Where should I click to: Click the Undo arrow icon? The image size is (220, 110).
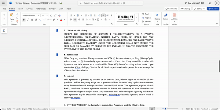point(4,15)
